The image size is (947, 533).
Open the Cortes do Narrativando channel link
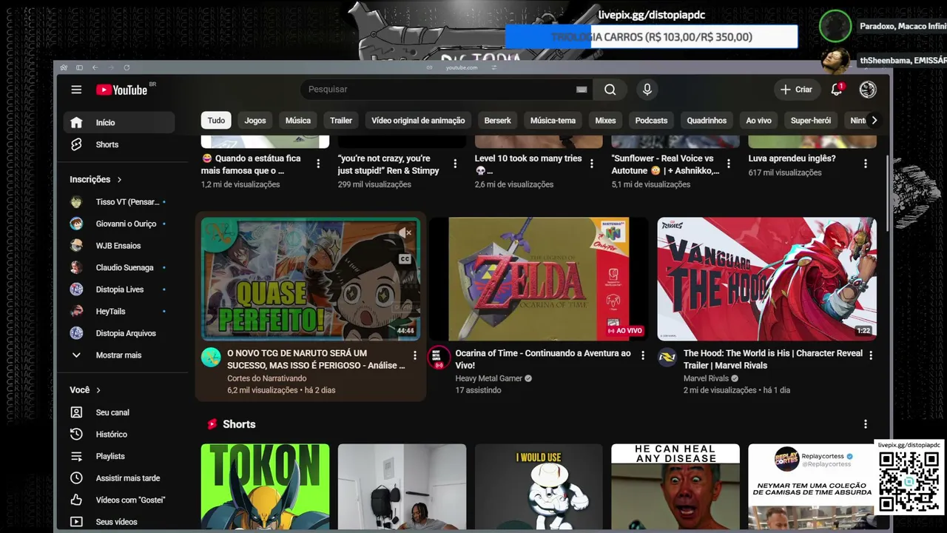266,378
